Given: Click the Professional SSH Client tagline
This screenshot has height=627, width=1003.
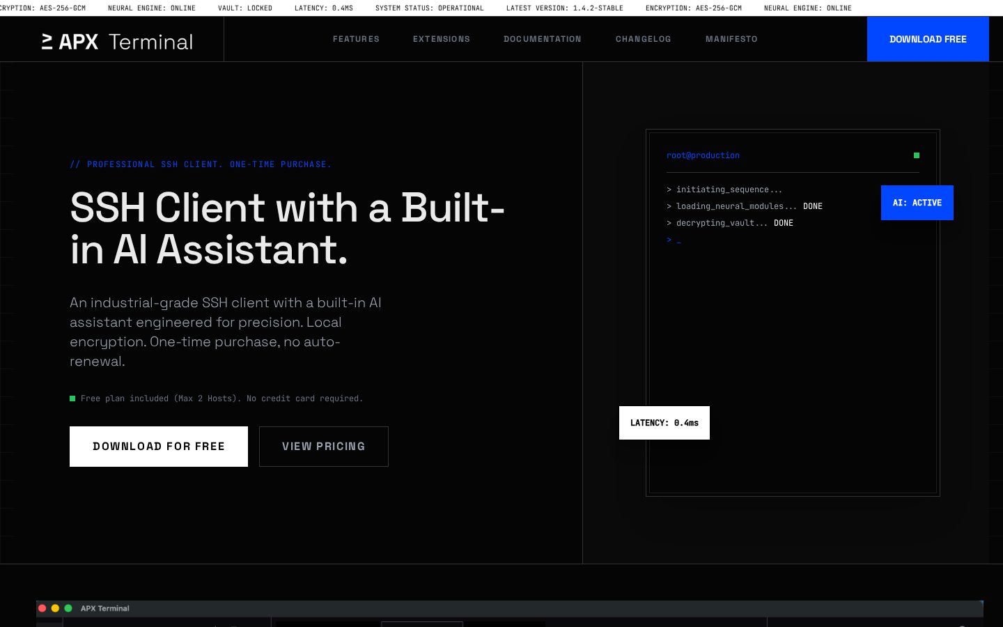Looking at the screenshot, I should point(201,164).
